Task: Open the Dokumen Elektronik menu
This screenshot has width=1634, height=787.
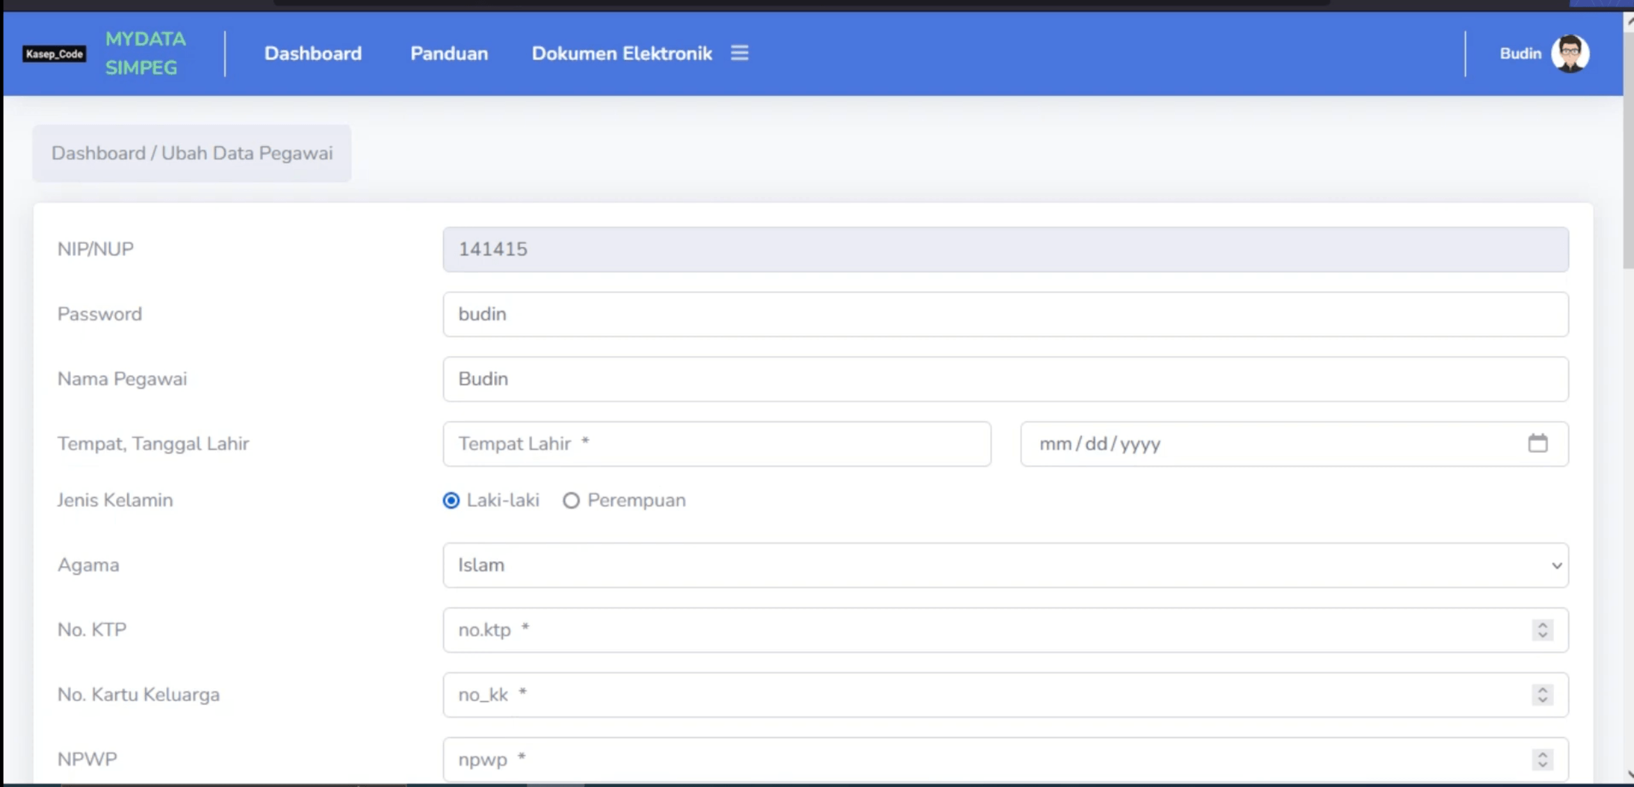Action: click(621, 53)
